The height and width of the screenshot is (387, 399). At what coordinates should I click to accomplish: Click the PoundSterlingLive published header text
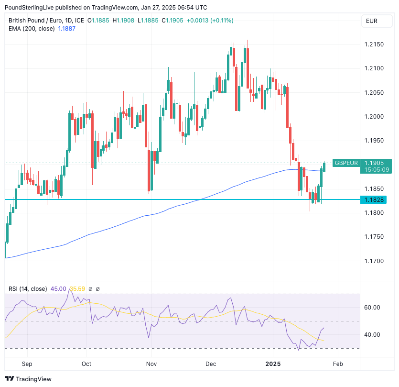(106, 7)
